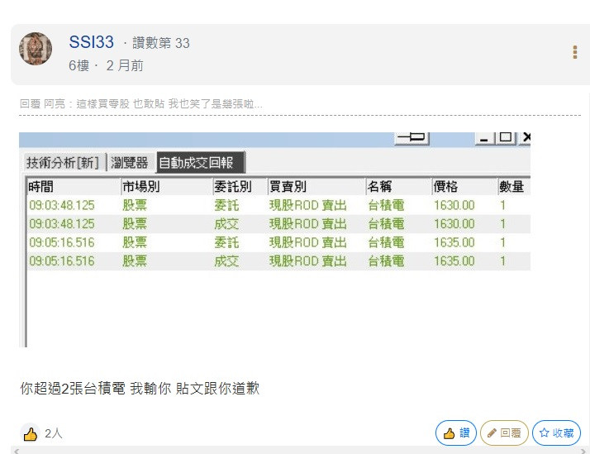Click the 收藏 bookmark button
This screenshot has height=454, width=590.
click(x=556, y=432)
